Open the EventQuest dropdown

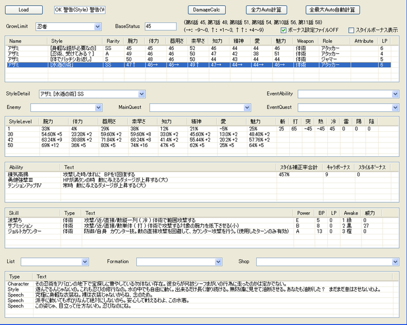click(395, 107)
